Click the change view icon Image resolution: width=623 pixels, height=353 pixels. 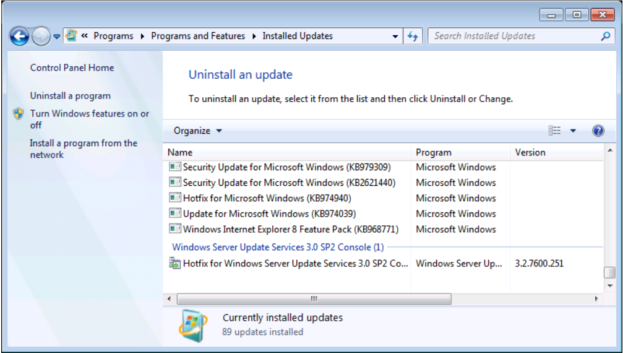(554, 131)
